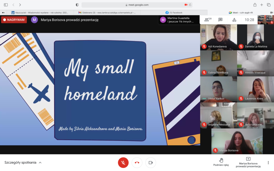Viewport: 274px width, 171px height.
Task: Expand Szczegóły spotkania details chevron
Action: (x=40, y=162)
